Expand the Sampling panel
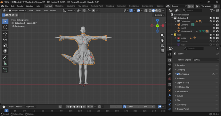Image resolution: width=221 pixels, height=116 pixels. point(196,65)
